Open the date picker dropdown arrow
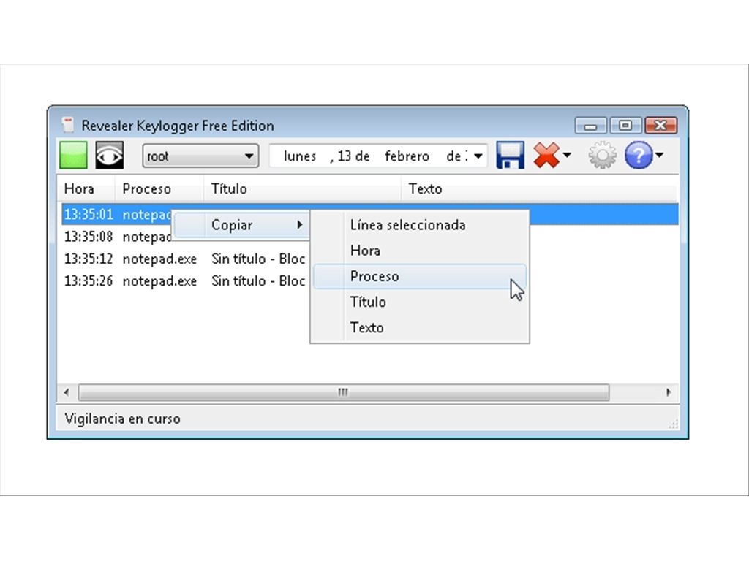 (x=478, y=156)
